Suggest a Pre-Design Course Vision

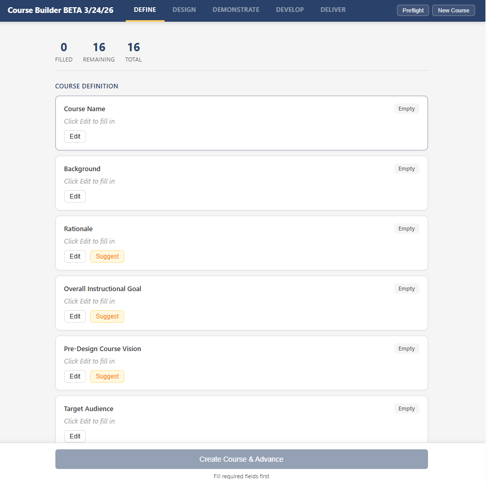[107, 376]
